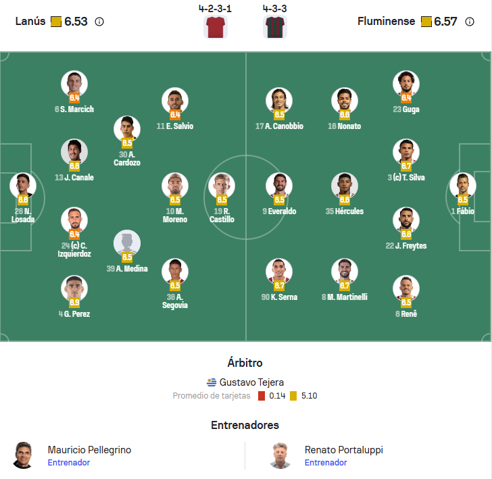
Task: Open coach Mauricio Pellegrino's page
Action: [89, 450]
